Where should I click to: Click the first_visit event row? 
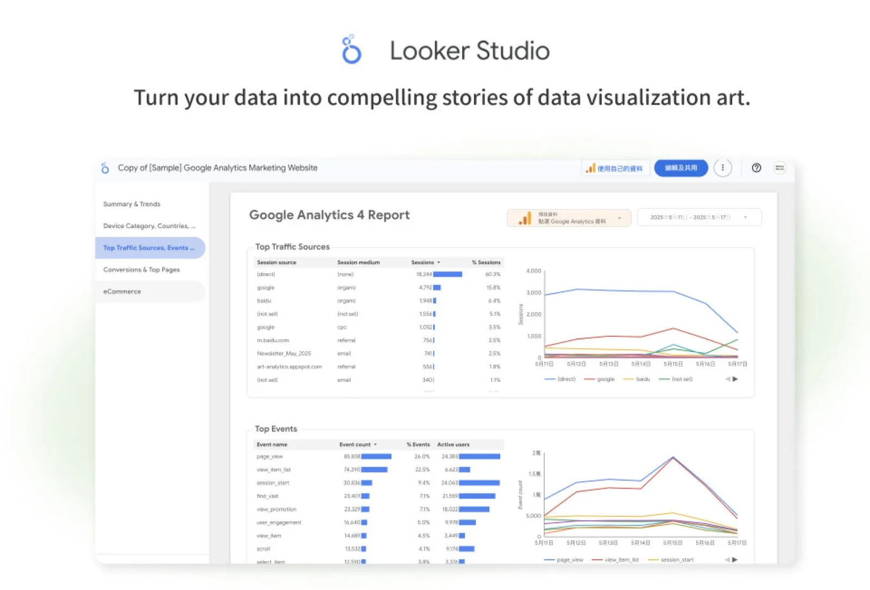[378, 496]
